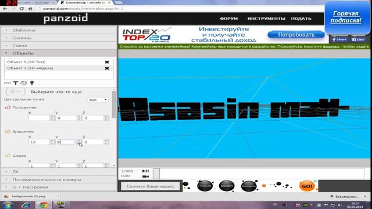The height and width of the screenshot is (209, 372).
Task: Close the Клипмейкер browser tab
Action: tap(109, 2)
